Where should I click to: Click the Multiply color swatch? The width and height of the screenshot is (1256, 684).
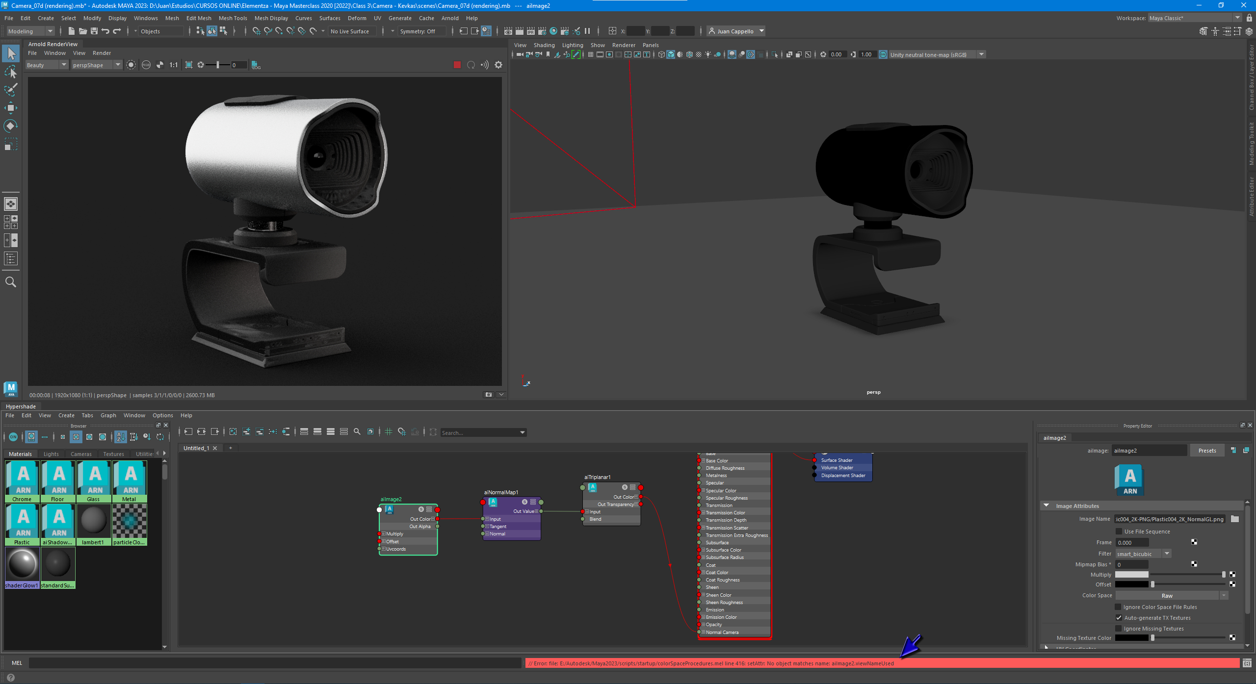(1131, 575)
